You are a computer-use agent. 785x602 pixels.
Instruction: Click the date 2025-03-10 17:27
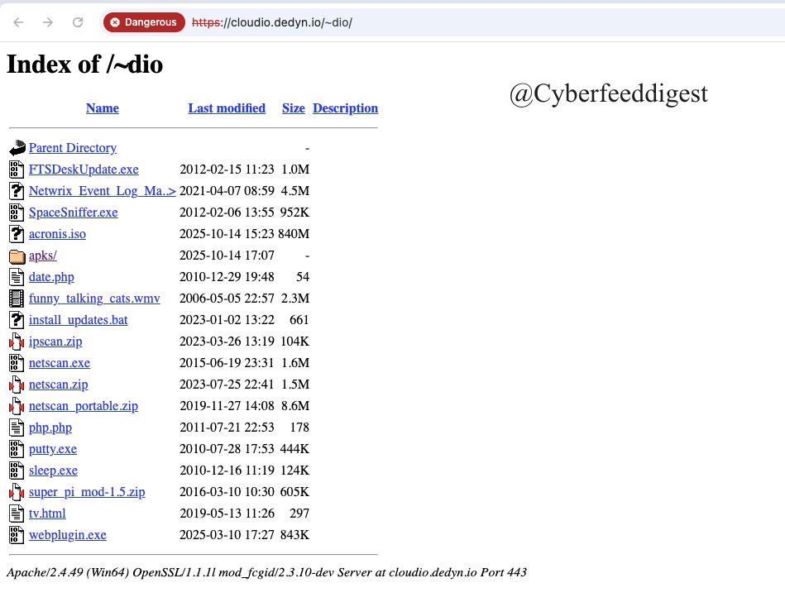(x=227, y=535)
